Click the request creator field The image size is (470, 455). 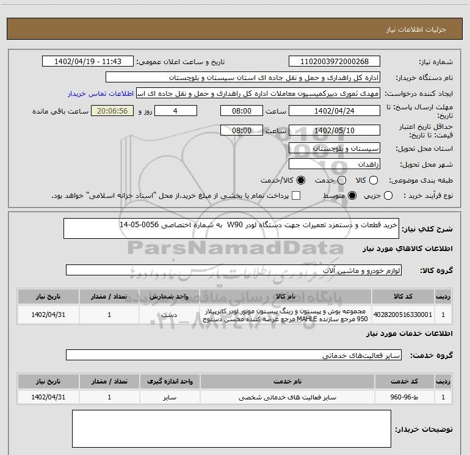(258, 93)
